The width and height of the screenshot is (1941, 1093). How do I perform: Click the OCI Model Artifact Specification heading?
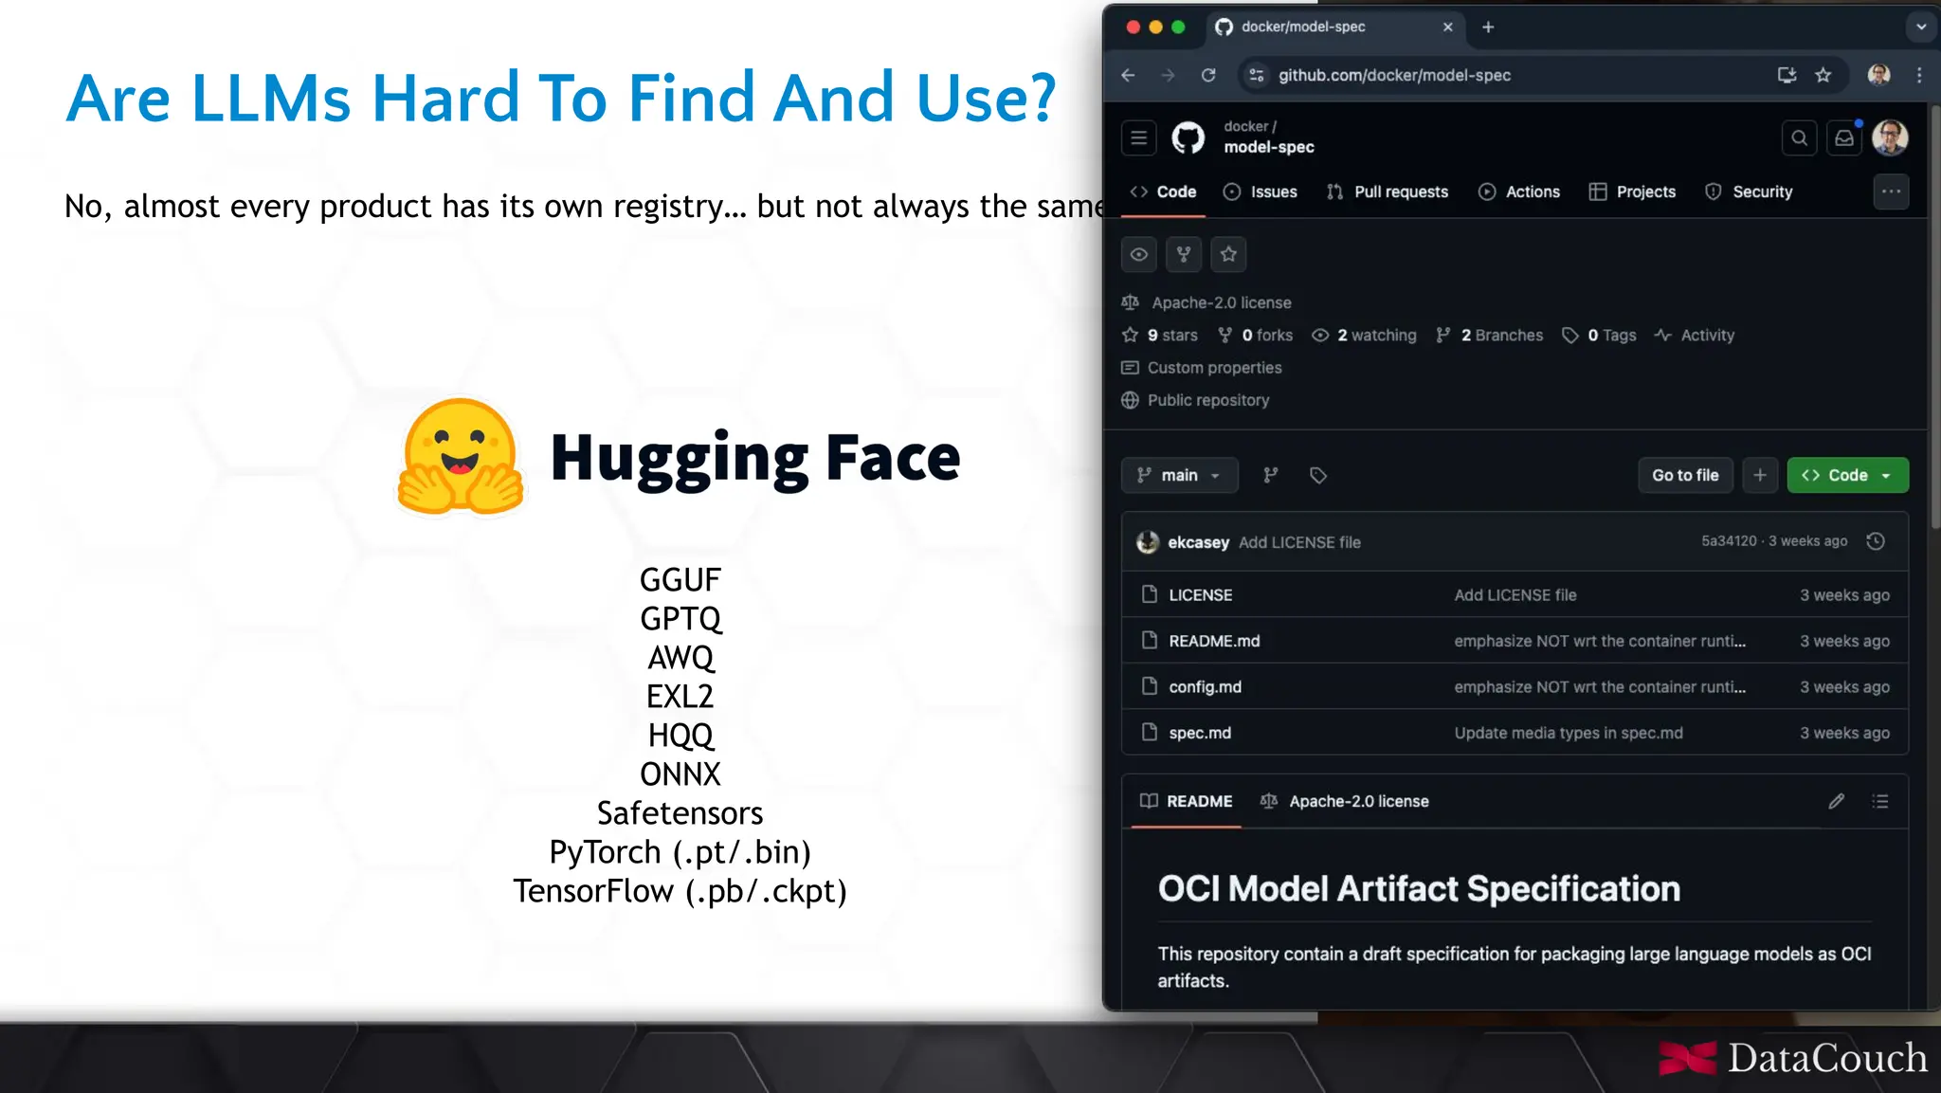tap(1419, 889)
